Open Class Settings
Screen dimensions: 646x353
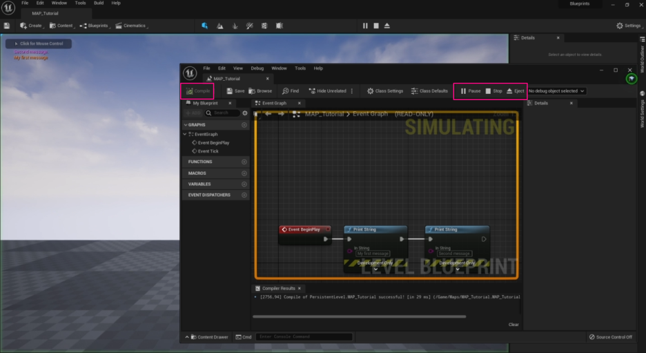(x=385, y=91)
